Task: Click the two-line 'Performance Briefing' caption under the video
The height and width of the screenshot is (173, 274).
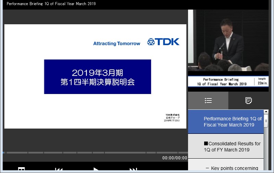Action: click(222, 82)
